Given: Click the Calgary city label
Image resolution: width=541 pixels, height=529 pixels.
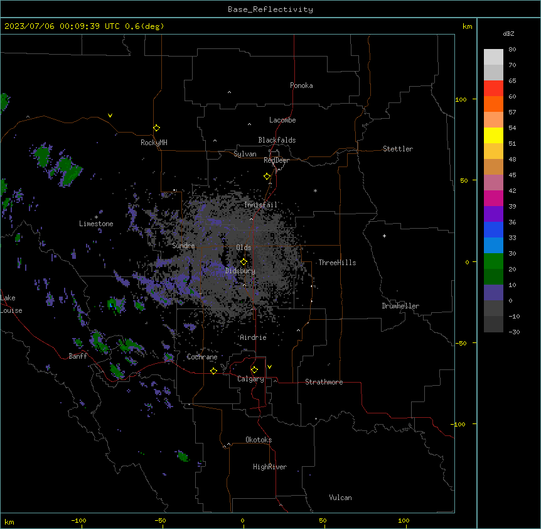Looking at the screenshot, I should point(250,379).
